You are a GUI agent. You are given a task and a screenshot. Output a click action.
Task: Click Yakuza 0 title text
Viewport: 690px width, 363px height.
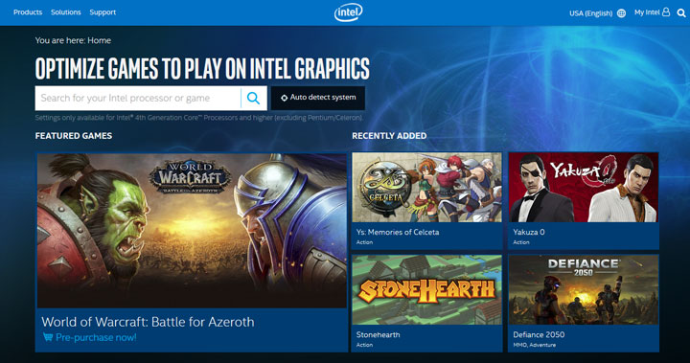(528, 232)
